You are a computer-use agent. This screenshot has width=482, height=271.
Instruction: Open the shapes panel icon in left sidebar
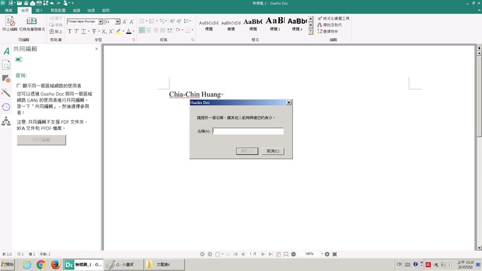click(x=6, y=79)
